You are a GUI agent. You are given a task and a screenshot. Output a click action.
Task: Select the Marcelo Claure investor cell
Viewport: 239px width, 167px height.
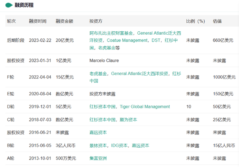point(104,61)
